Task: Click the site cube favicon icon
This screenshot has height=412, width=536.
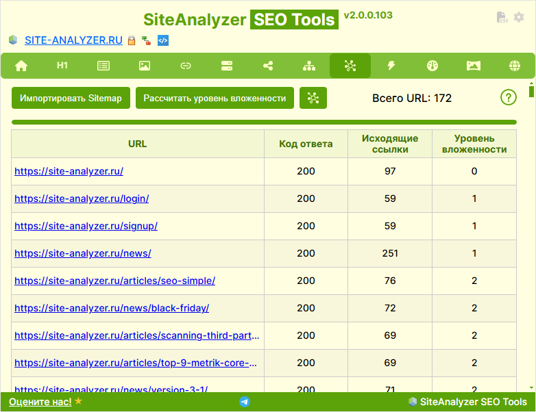Action: tap(13, 40)
